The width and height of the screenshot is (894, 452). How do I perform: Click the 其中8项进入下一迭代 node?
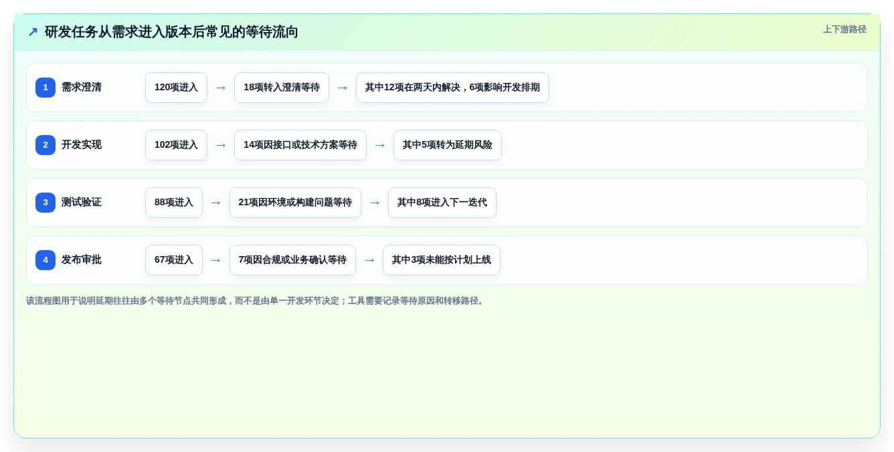point(442,203)
